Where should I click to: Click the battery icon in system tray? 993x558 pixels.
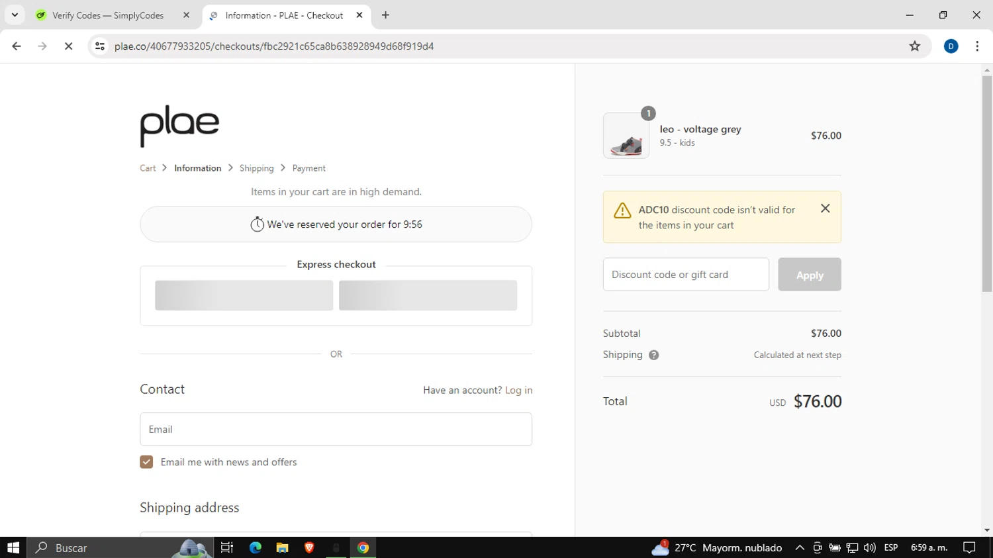point(835,547)
